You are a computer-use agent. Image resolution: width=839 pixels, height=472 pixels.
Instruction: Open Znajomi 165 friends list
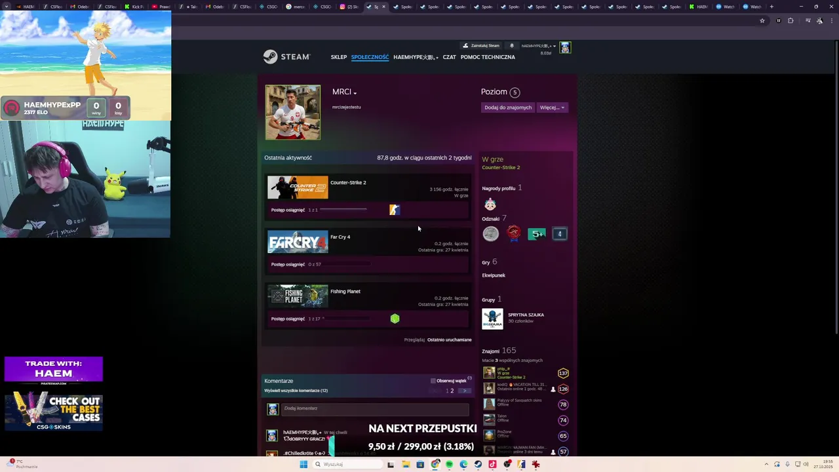pos(499,351)
